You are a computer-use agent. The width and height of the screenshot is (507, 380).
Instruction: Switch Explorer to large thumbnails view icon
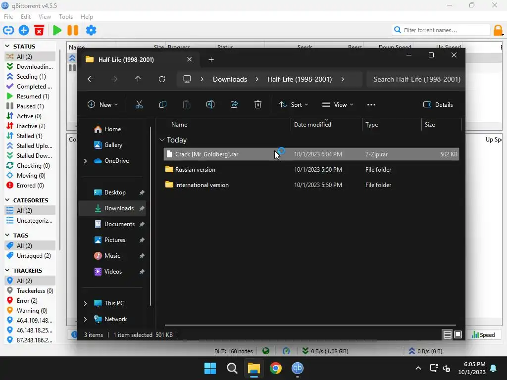[458, 335]
